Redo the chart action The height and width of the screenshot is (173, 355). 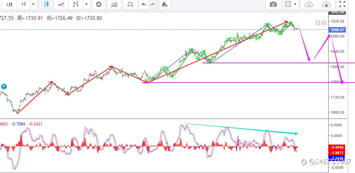[152, 4]
